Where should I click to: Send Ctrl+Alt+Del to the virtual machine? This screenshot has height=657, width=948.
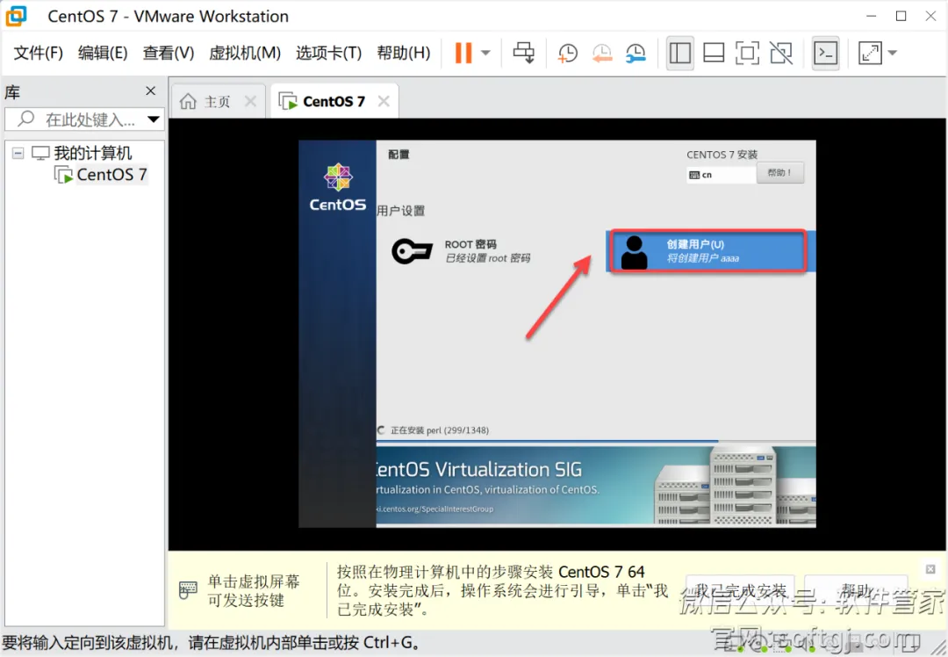coord(523,54)
